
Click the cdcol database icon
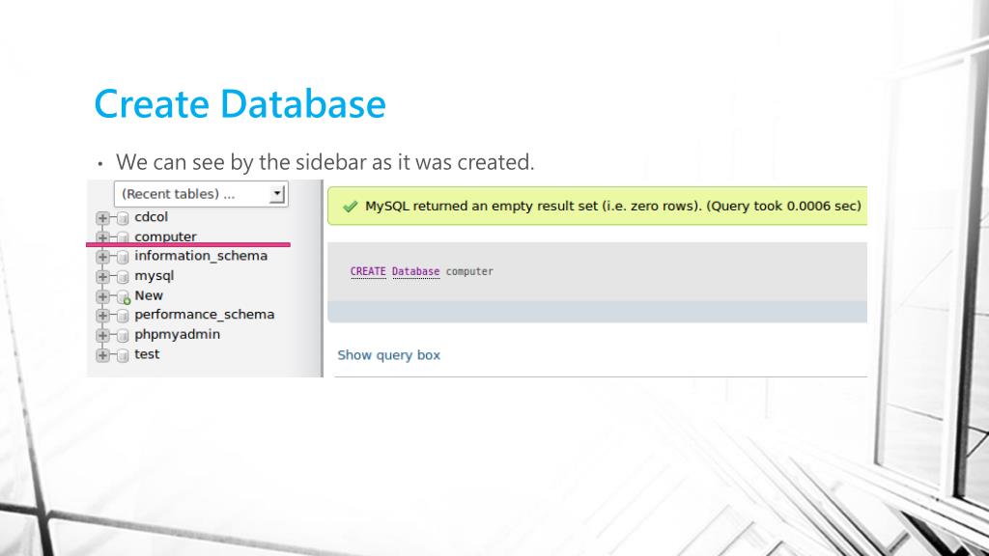(123, 218)
